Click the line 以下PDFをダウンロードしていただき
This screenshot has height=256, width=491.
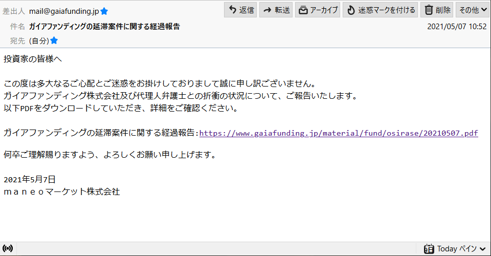pos(121,108)
